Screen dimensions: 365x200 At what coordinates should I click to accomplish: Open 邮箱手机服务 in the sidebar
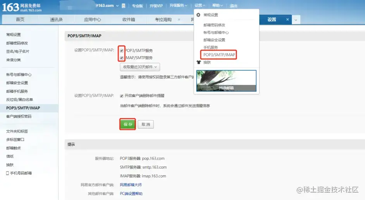[17, 91]
